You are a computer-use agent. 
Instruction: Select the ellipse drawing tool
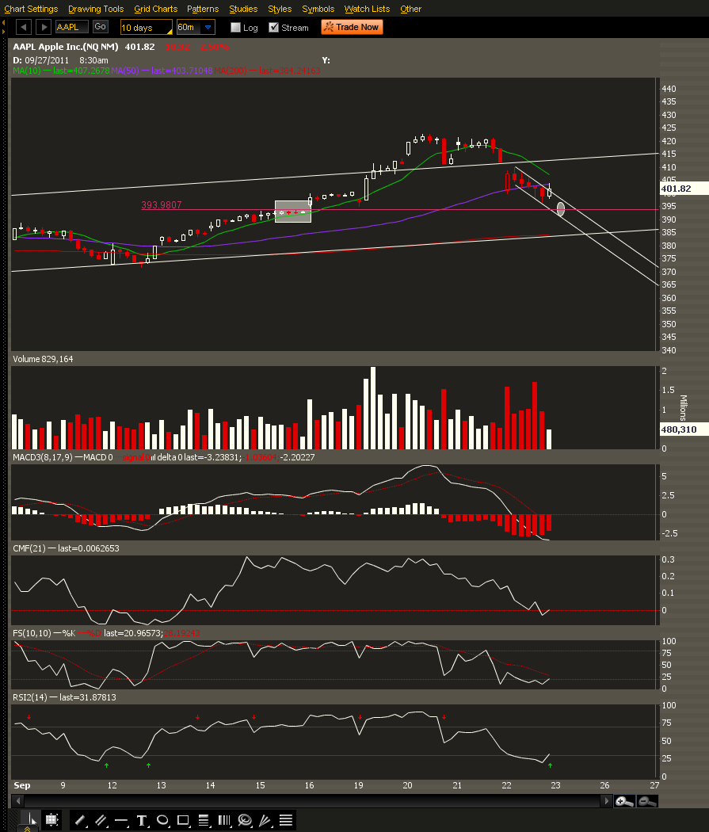click(x=163, y=820)
